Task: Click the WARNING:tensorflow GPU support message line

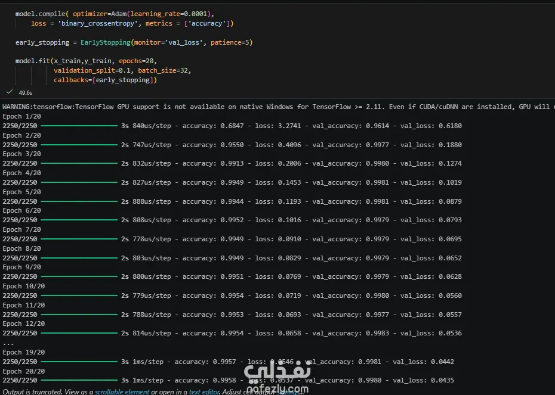Action: click(x=277, y=107)
